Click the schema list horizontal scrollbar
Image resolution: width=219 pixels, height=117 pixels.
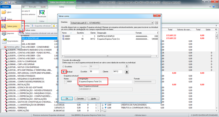(108, 56)
